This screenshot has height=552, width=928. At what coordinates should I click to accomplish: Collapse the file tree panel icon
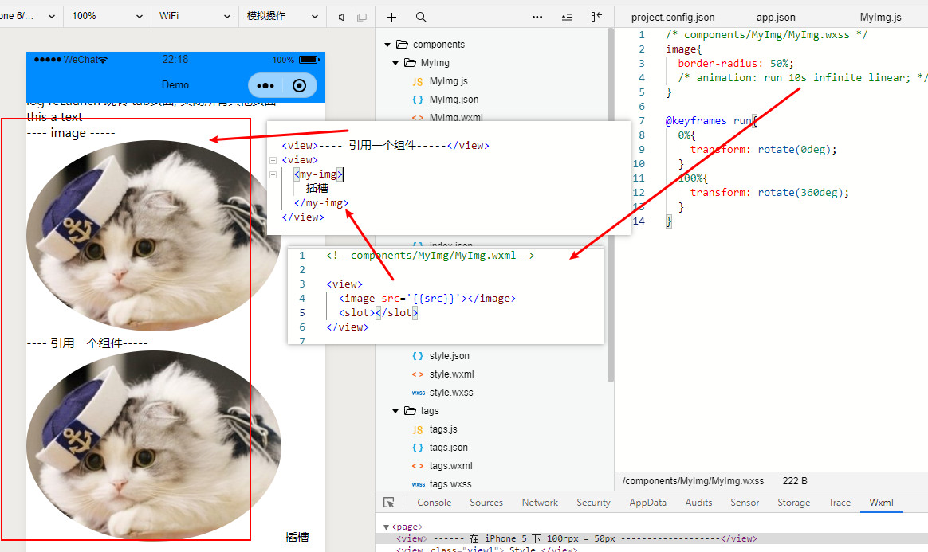click(596, 17)
